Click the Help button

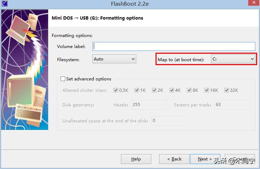136,159
